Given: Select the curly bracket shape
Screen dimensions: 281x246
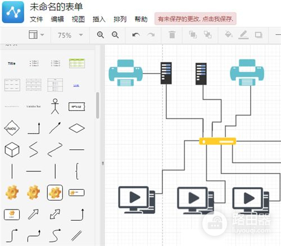Looking at the screenshot, I should 77,171.
